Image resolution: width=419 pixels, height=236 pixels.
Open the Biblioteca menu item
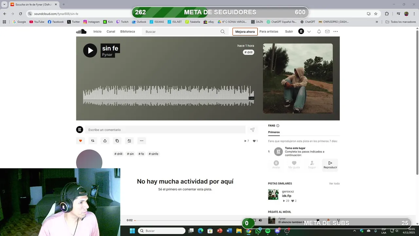(127, 31)
